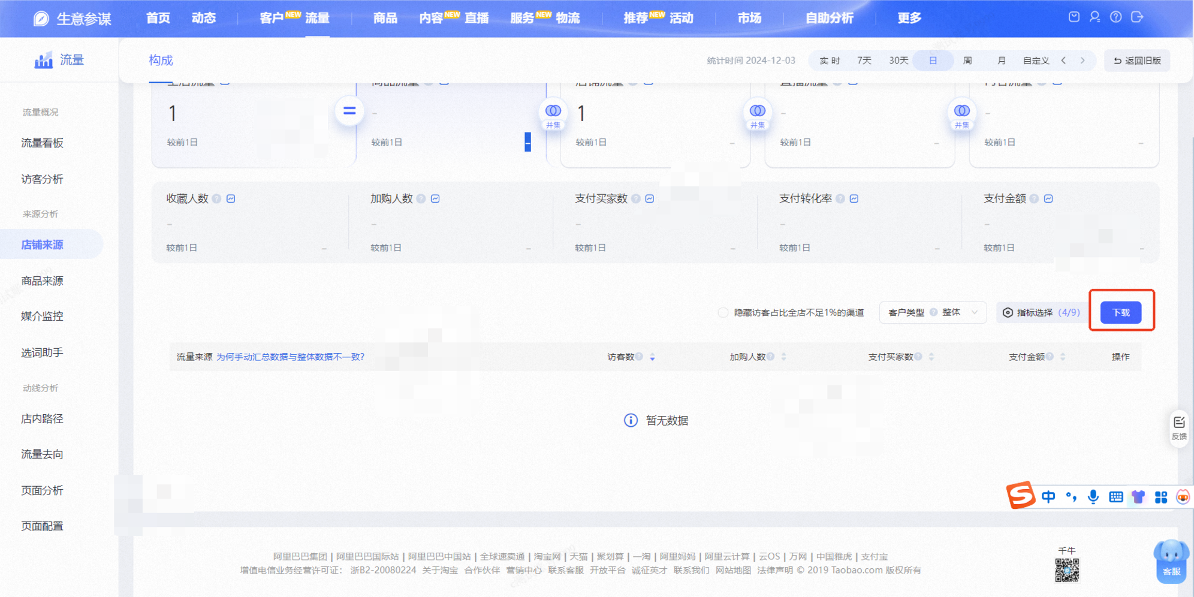Open the 反馈 feedback icon
This screenshot has width=1194, height=597.
[x=1179, y=427]
